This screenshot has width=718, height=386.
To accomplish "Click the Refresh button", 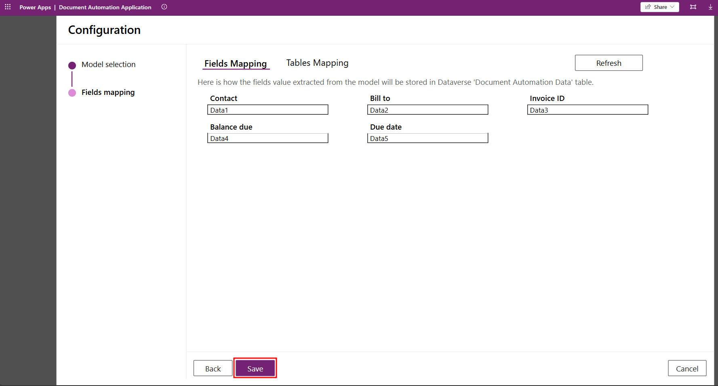I will [609, 63].
